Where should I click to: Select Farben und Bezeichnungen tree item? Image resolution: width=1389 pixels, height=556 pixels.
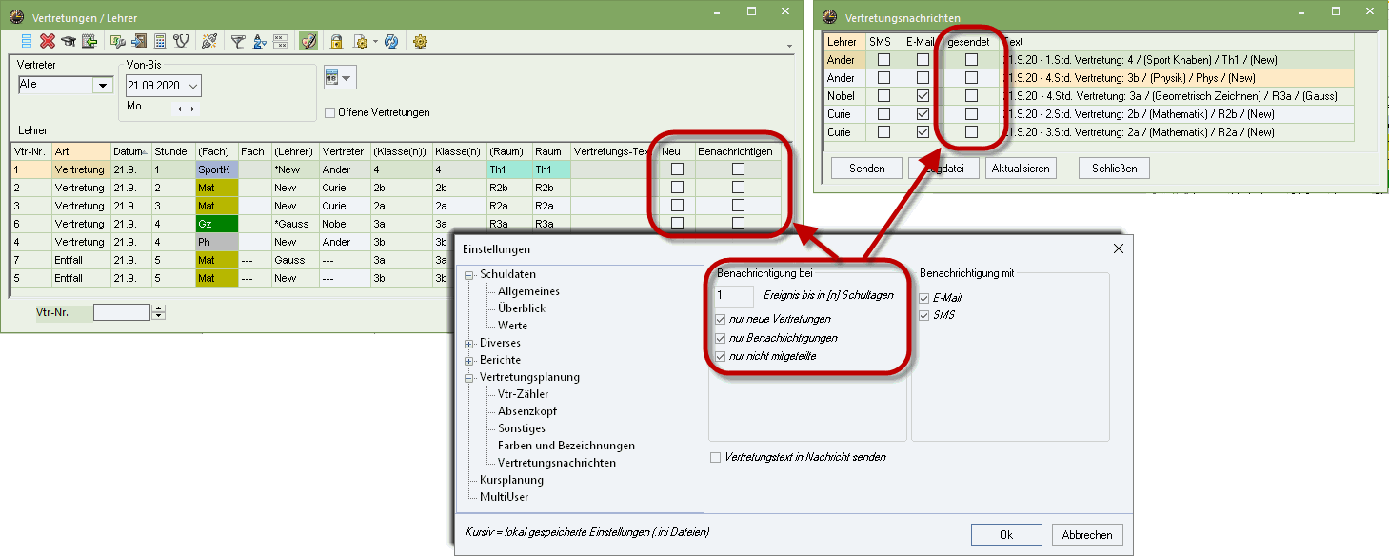click(566, 446)
